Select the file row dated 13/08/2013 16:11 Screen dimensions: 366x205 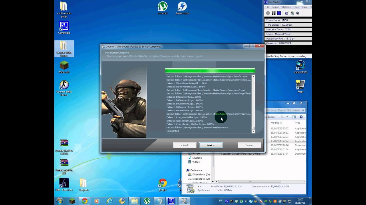pyautogui.click(x=286, y=133)
